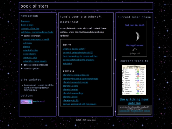This screenshot has width=172, height=129.
Task: Open cosmic & celestial witchcraft 101
Action: click(78, 53)
